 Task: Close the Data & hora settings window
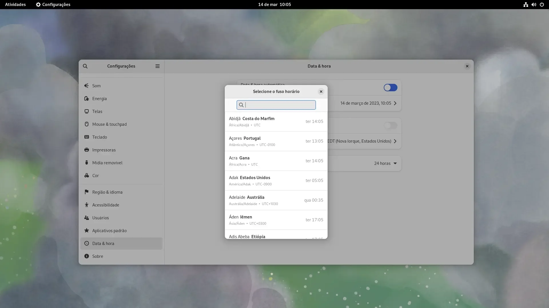click(467, 66)
